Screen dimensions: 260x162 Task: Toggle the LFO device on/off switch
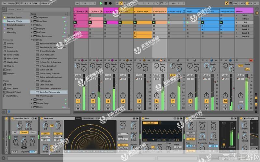tap(143, 118)
